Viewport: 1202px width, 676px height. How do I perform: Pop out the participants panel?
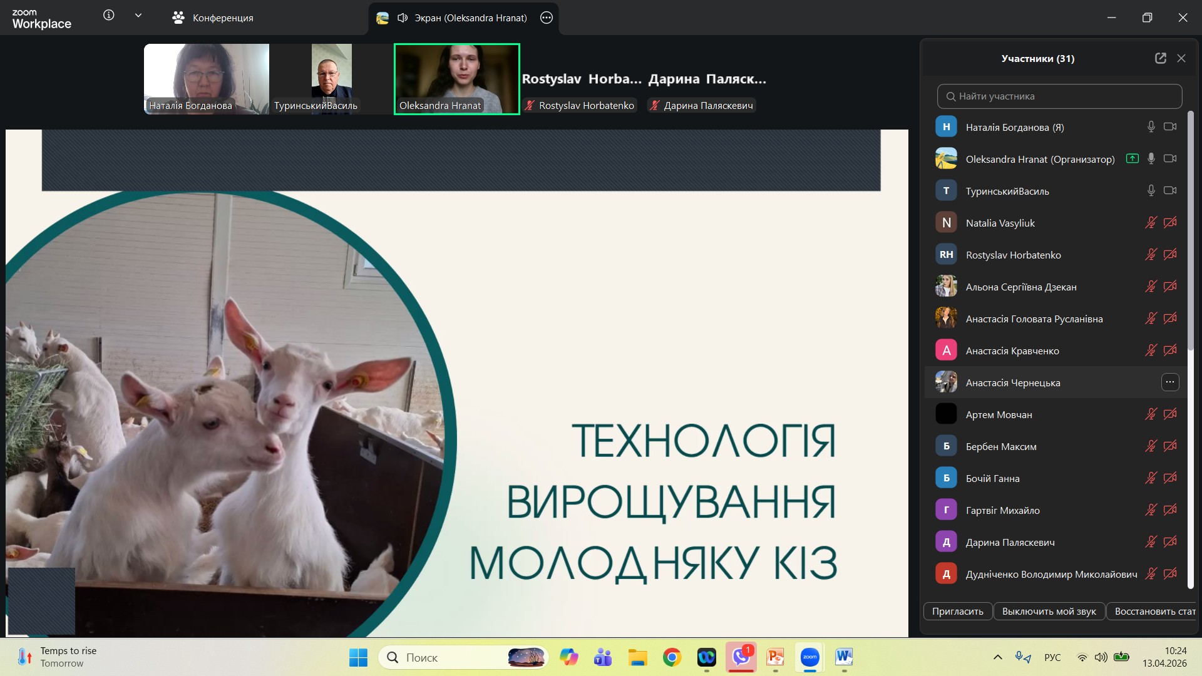point(1160,58)
